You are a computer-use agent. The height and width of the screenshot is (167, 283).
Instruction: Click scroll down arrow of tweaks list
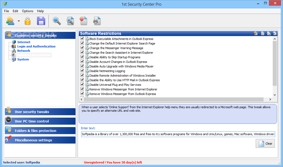275,95
